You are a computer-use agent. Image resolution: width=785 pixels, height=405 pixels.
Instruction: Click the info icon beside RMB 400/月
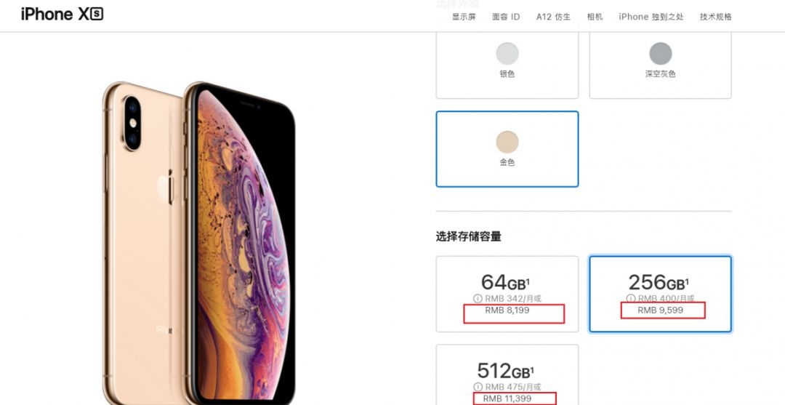coord(631,298)
